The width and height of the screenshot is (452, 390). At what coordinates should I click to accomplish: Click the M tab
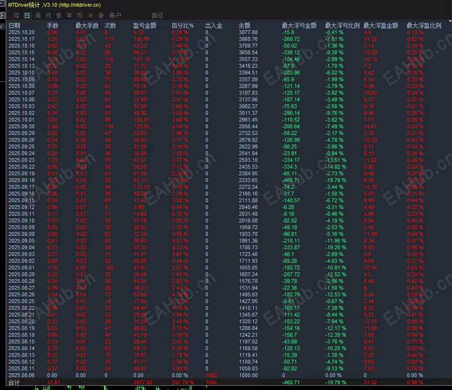pyautogui.click(x=91, y=15)
